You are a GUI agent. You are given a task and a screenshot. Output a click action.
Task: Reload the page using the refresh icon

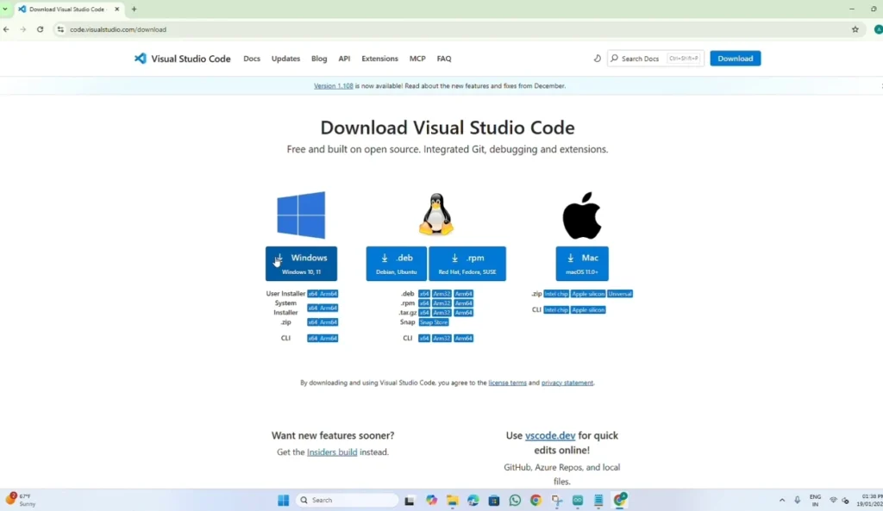click(x=40, y=29)
